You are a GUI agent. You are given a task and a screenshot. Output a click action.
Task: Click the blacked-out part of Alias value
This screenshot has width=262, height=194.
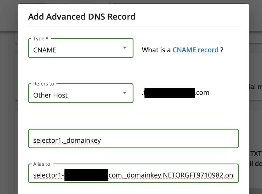(x=86, y=175)
